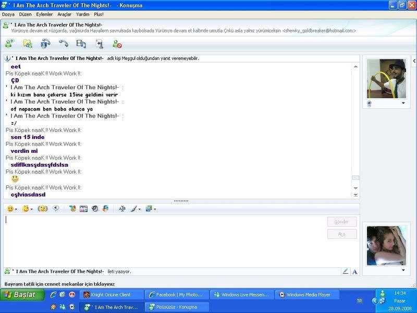Image resolution: width=417 pixels, height=313 pixels.
Task: Open the games icon in toolbar
Action: point(99,44)
